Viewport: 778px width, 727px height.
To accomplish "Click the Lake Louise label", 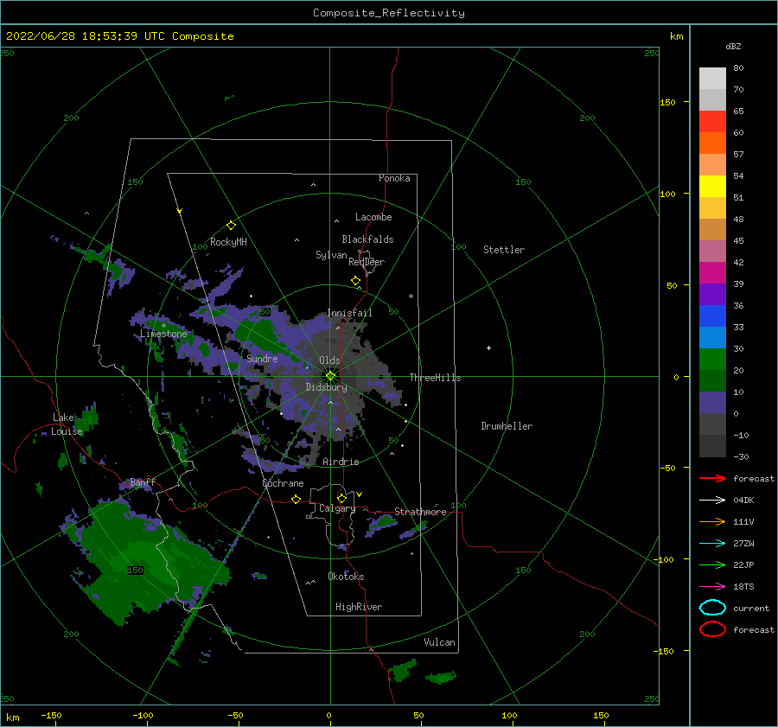I will click(67, 424).
